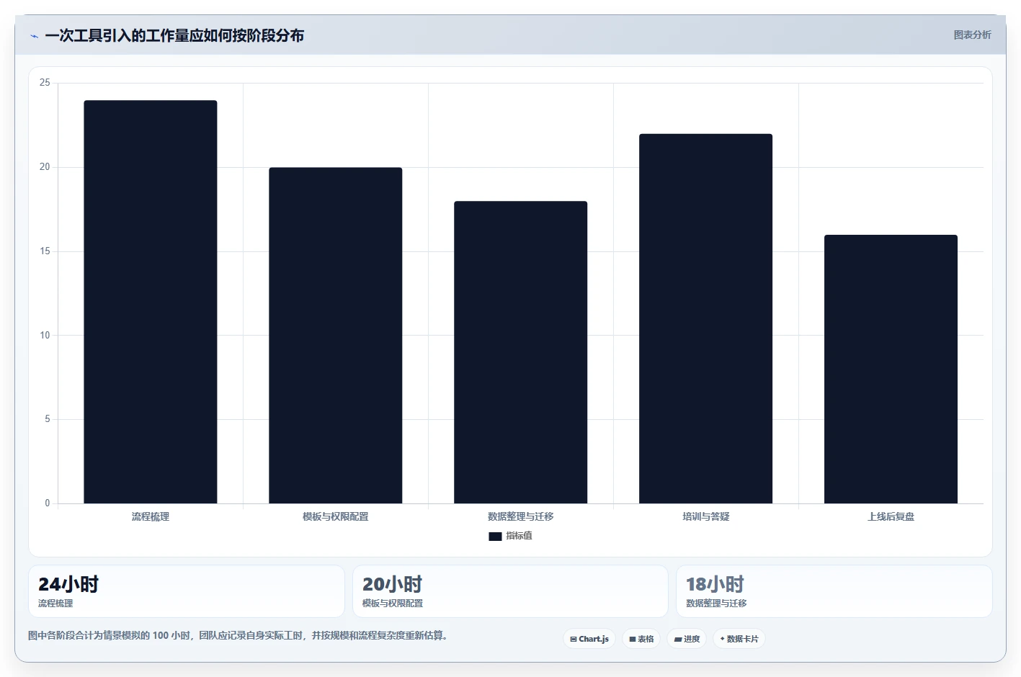Select the Chart.js chip

point(589,639)
